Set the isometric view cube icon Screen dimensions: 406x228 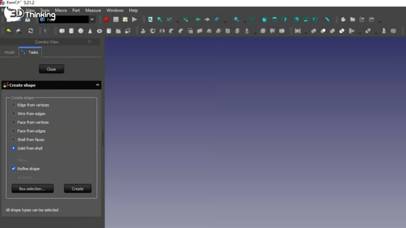pos(252,20)
